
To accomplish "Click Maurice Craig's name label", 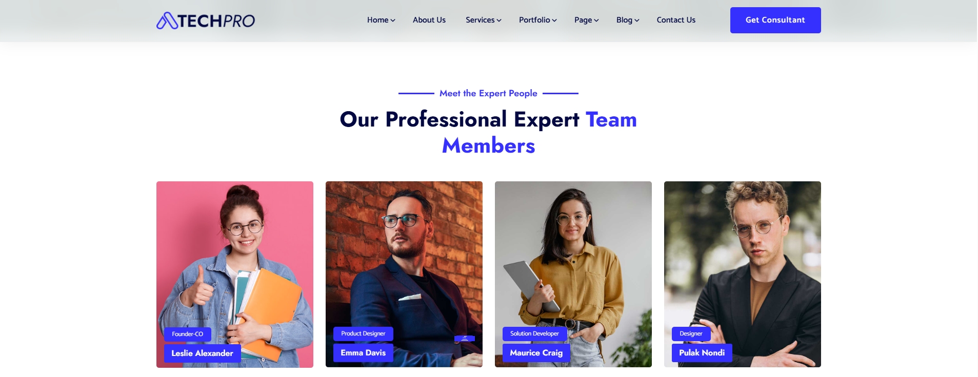I will click(x=536, y=352).
